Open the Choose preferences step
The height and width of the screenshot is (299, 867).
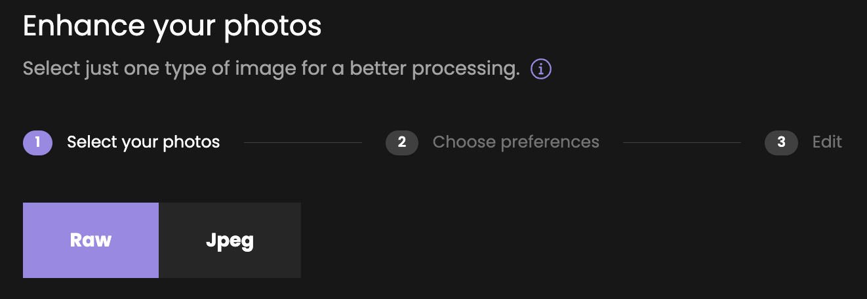[x=516, y=142]
